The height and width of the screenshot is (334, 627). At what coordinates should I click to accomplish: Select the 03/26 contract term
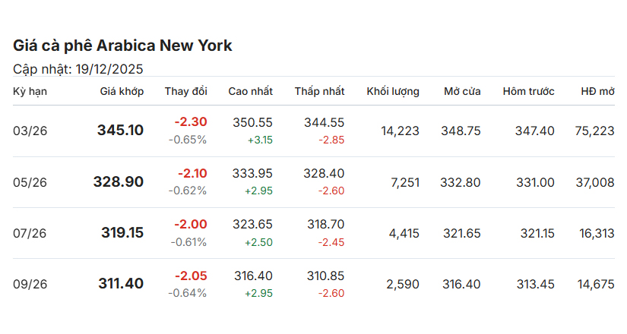[30, 131]
